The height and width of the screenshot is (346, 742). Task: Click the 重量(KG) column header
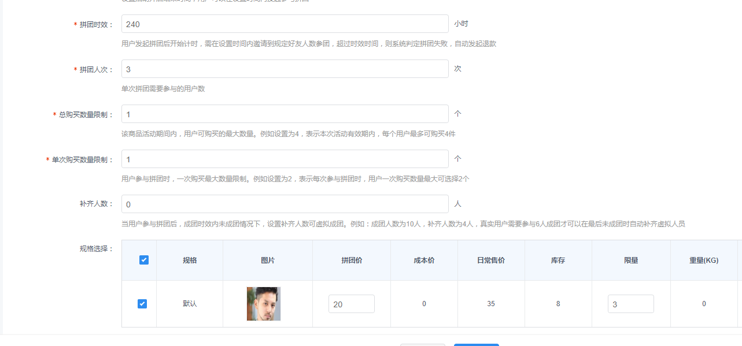coord(704,261)
